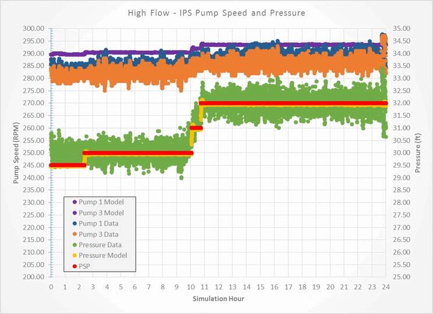Viewport: 433px width, 314px height.
Task: Click the 25.00 label on right axis
Action: coord(401,277)
